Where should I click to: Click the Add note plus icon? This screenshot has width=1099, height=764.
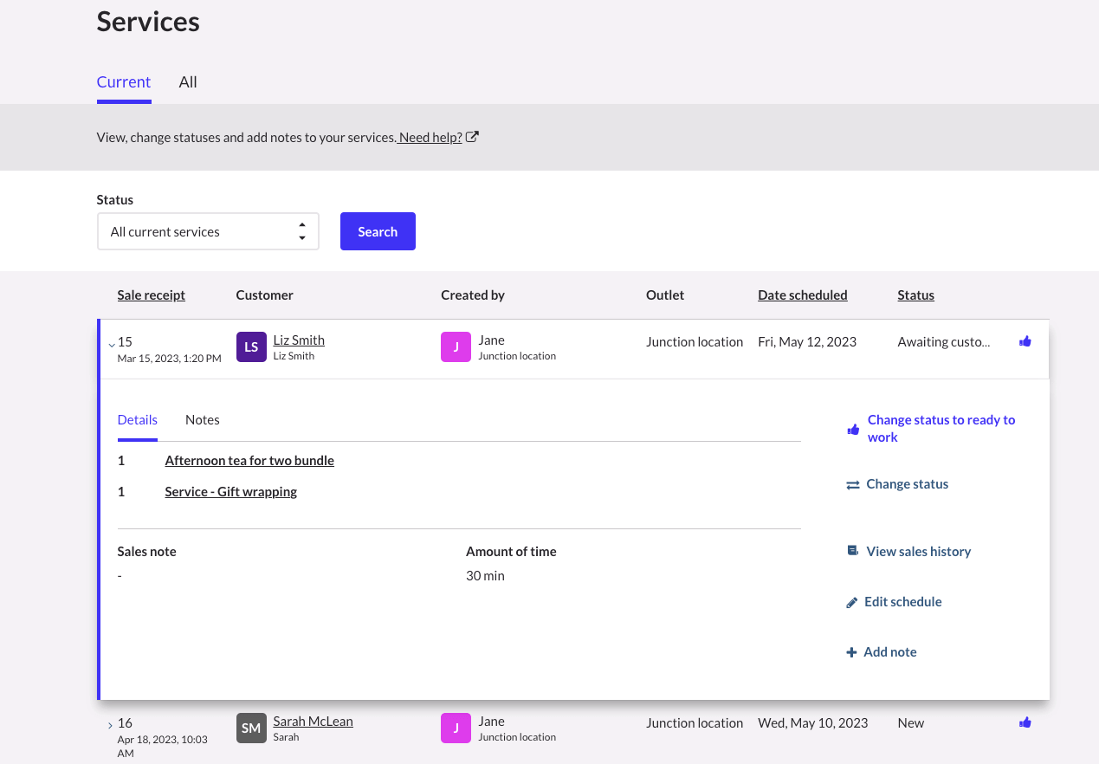tap(851, 652)
